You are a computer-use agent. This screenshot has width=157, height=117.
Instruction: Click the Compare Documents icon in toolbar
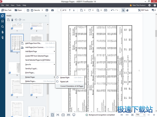click(105, 10)
